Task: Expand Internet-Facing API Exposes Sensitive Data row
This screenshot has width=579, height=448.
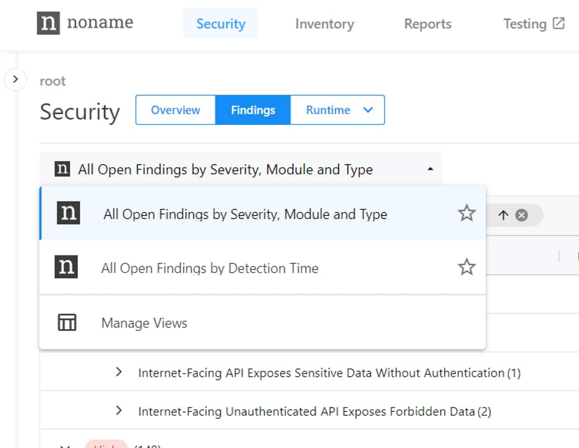Action: pos(119,373)
